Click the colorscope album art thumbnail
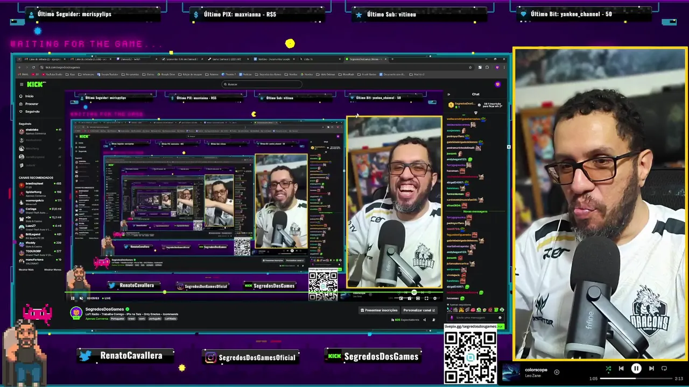This screenshot has width=689, height=387. pos(511,372)
